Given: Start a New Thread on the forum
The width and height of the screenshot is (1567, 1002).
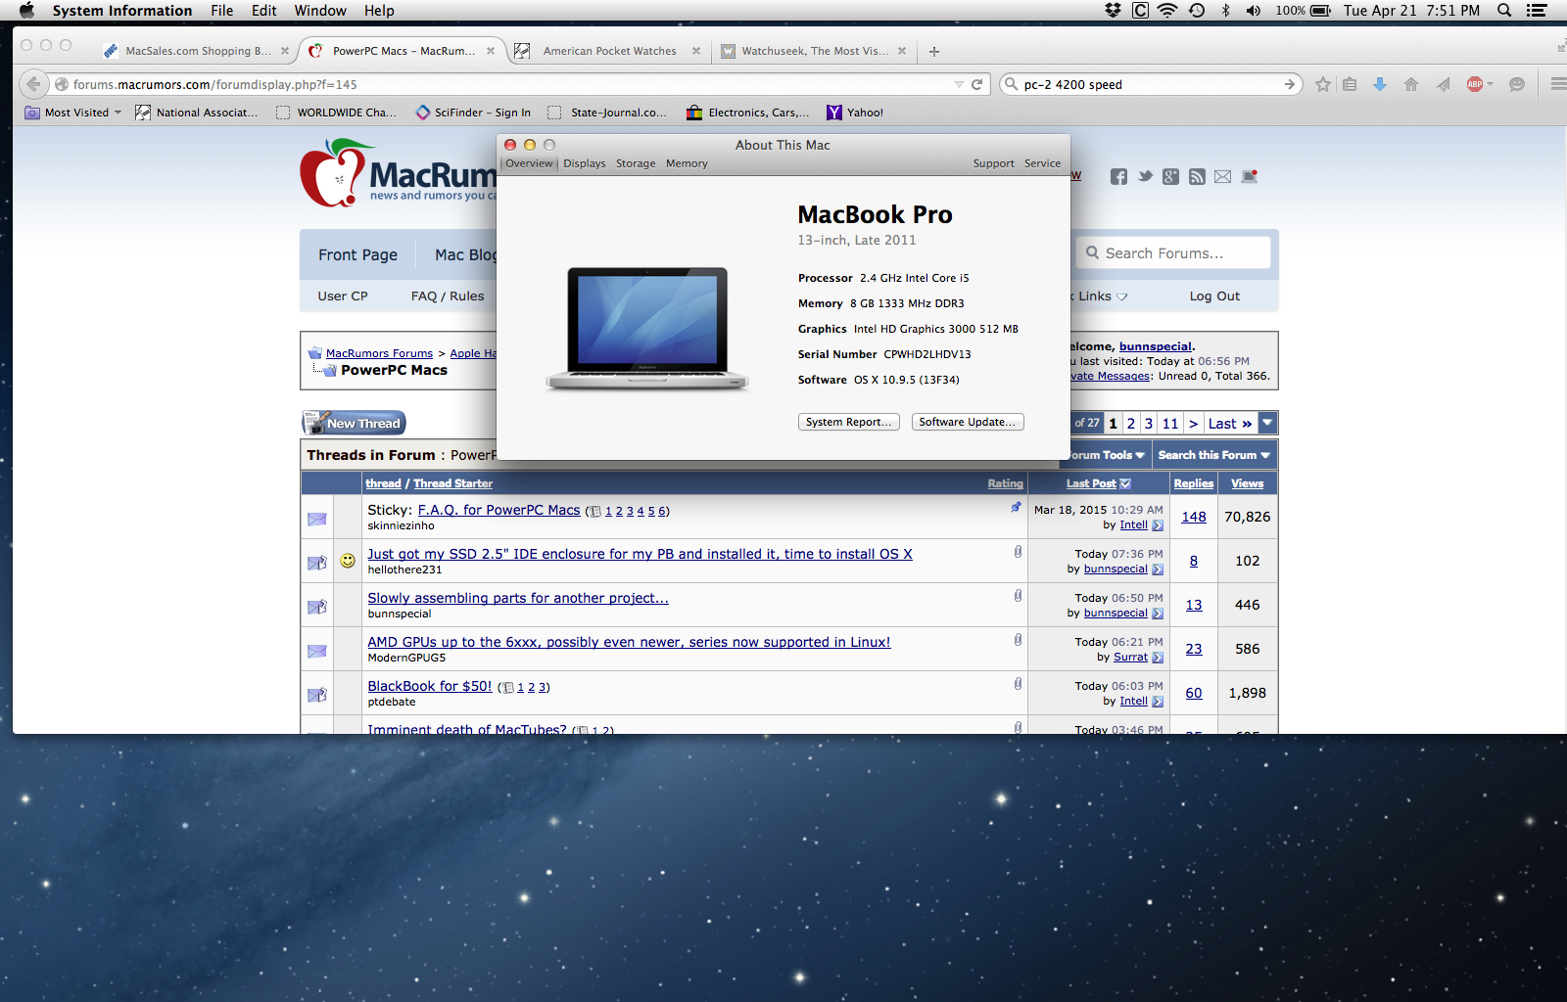Looking at the screenshot, I should click(x=354, y=423).
